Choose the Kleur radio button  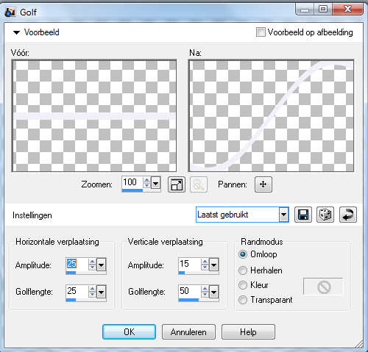point(243,285)
